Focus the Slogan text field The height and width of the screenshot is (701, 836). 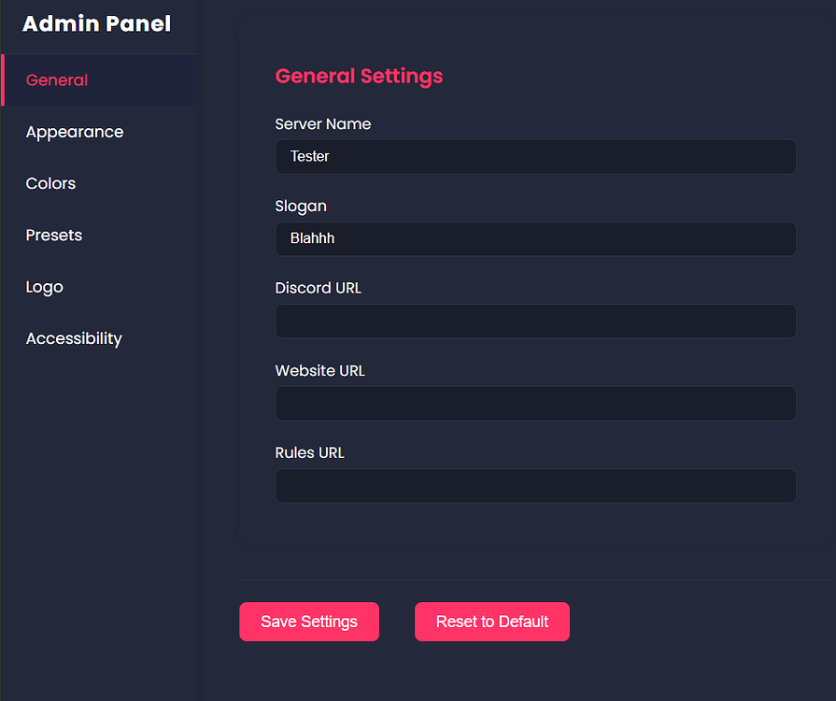point(535,239)
